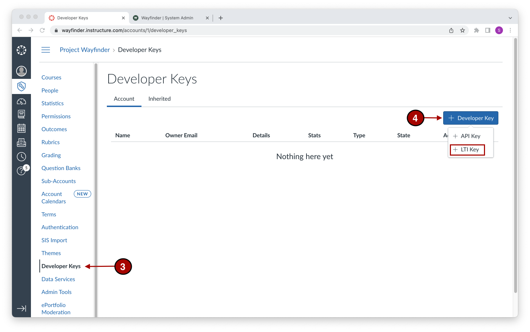Click the State column header
This screenshot has width=530, height=332.
pos(404,136)
